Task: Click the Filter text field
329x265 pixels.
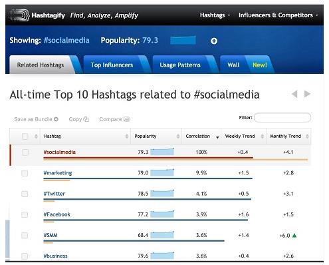Action: pos(282,117)
